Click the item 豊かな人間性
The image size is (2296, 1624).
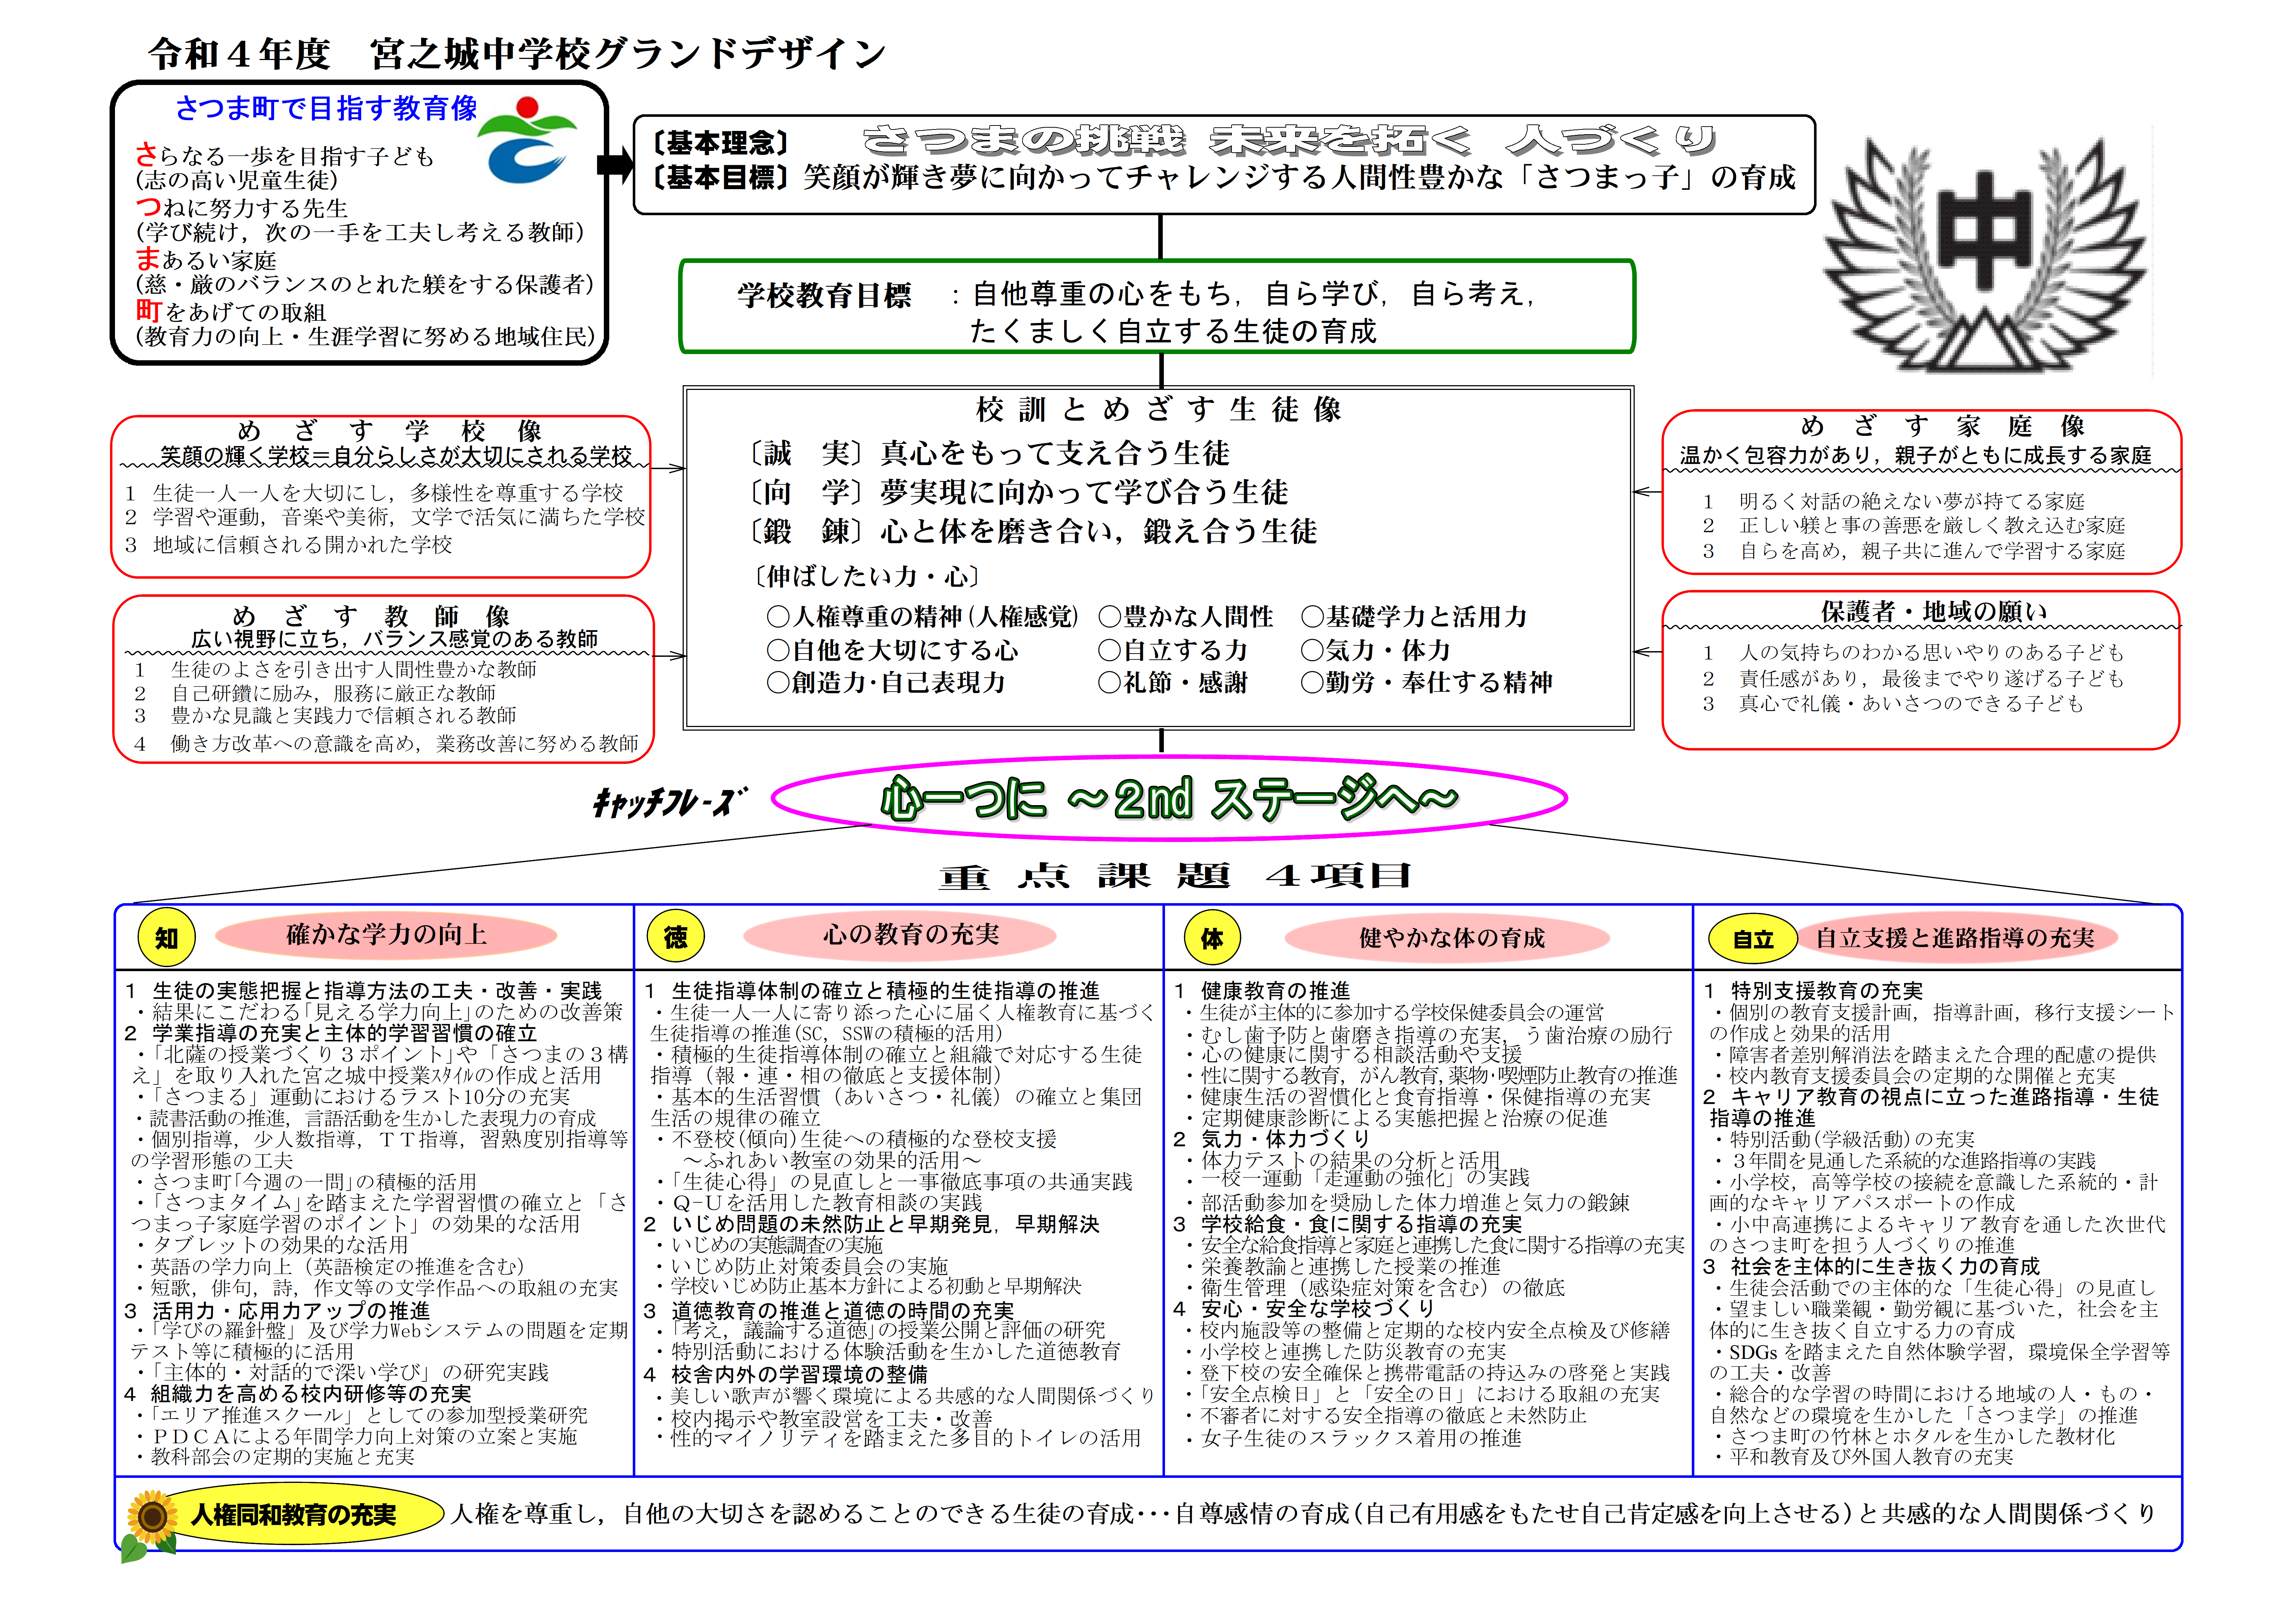(x=1186, y=616)
